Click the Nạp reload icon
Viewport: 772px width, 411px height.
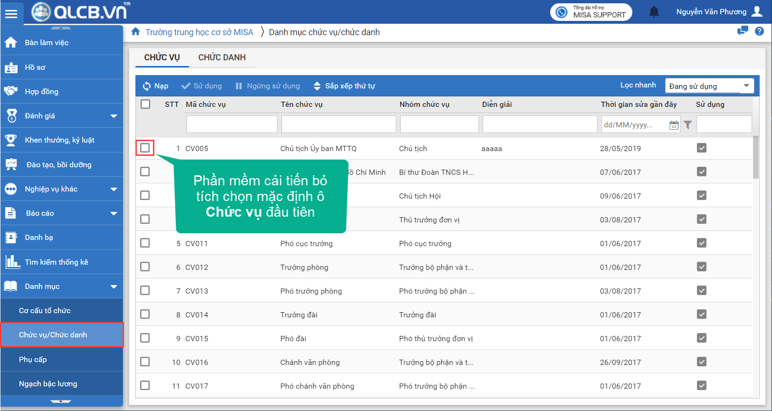147,86
